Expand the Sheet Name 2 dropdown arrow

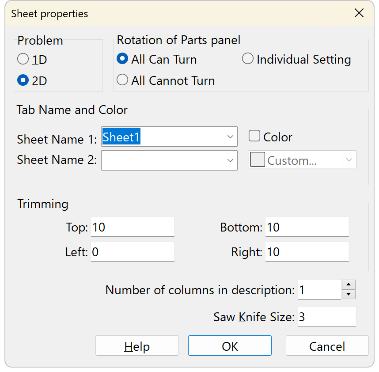(230, 160)
